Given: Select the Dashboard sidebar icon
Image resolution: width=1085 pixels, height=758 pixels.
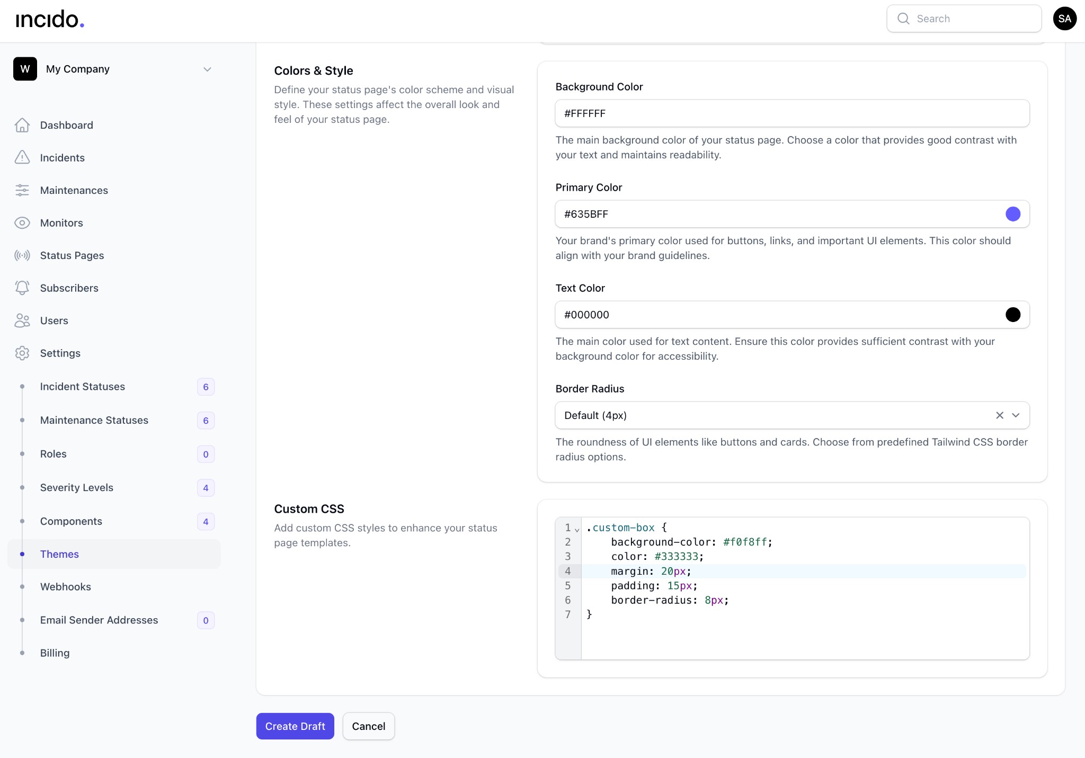Looking at the screenshot, I should pos(22,125).
